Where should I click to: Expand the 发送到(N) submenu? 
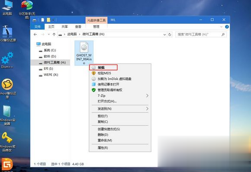(147, 109)
